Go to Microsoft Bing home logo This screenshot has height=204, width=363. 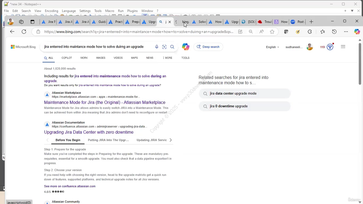[23, 47]
